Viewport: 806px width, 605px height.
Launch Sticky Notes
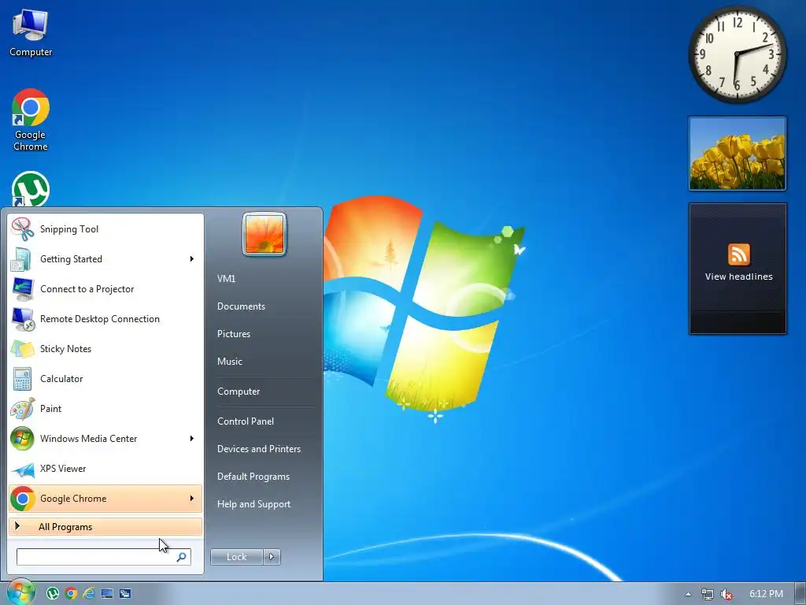click(x=105, y=349)
